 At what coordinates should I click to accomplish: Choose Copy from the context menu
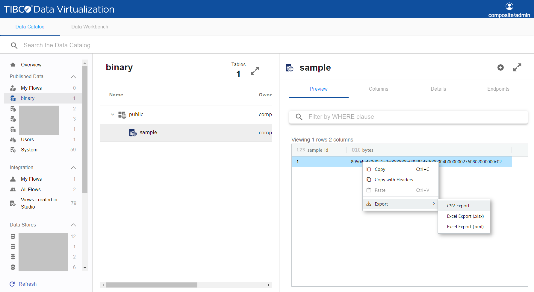[400, 169]
